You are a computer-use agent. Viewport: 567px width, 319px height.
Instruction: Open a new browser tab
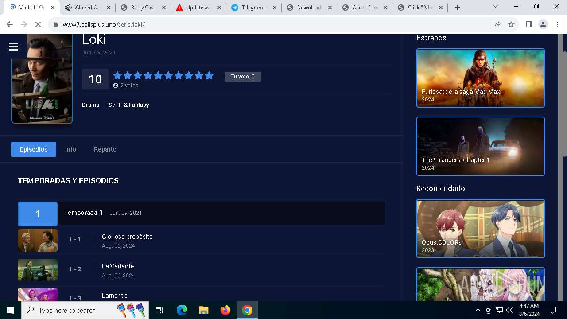pos(458,8)
